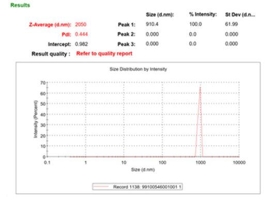Click the y-axis tick label 70

coord(43,83)
